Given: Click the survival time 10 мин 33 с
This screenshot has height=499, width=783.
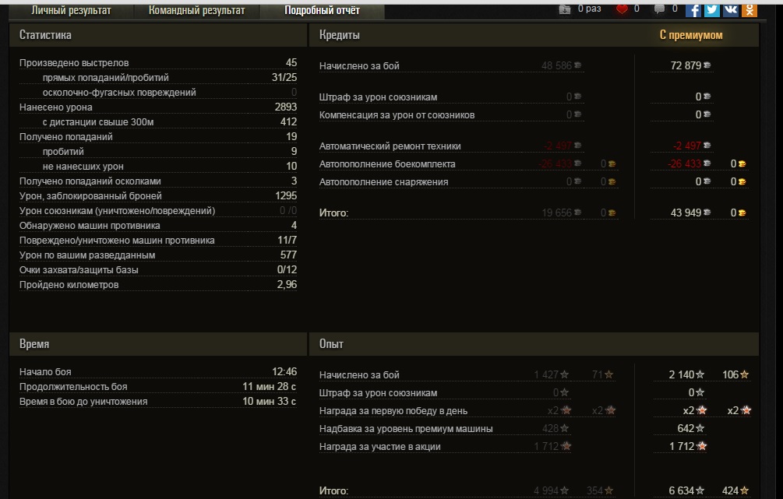Looking at the screenshot, I should click(x=269, y=401).
